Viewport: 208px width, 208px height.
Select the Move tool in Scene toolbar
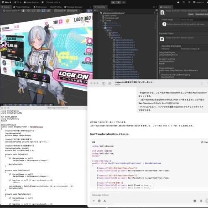(28, 11)
